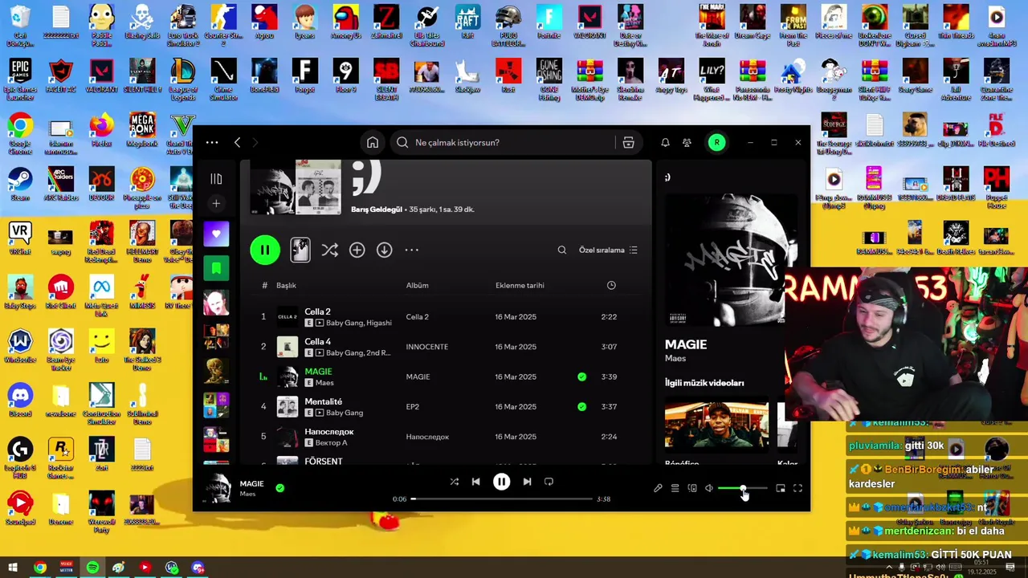1028x578 pixels.
Task: Select the Firefox desktop shortcut
Action: 101,130
